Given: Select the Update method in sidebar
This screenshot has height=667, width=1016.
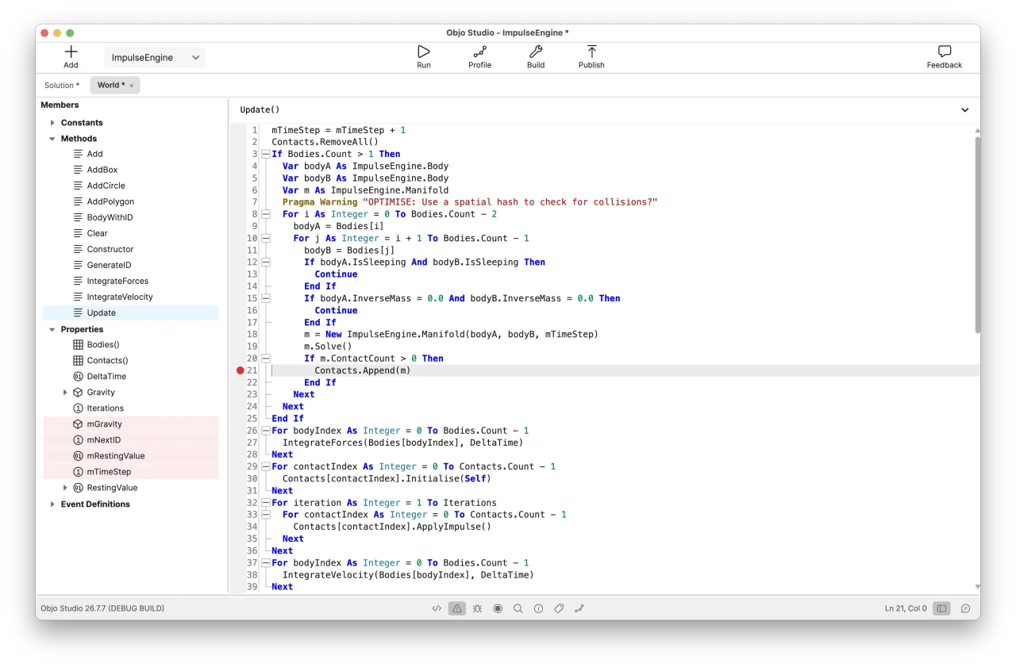Looking at the screenshot, I should pyautogui.click(x=131, y=312).
